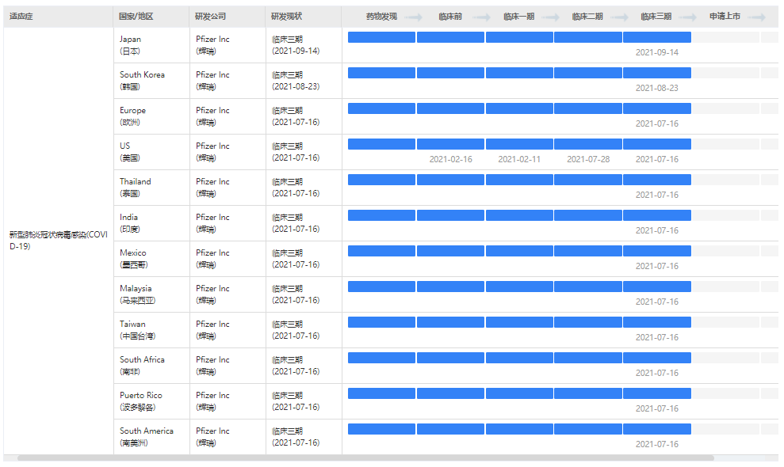Click the 2021-09-14 date under Japan's progress bar

tap(657, 52)
